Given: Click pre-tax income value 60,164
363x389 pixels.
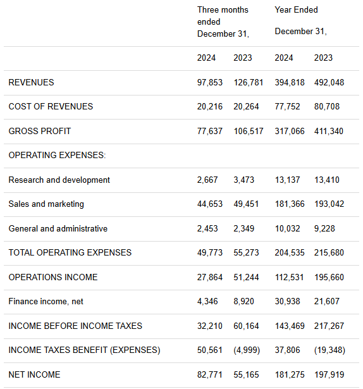Looking at the screenshot, I should pos(246,326).
